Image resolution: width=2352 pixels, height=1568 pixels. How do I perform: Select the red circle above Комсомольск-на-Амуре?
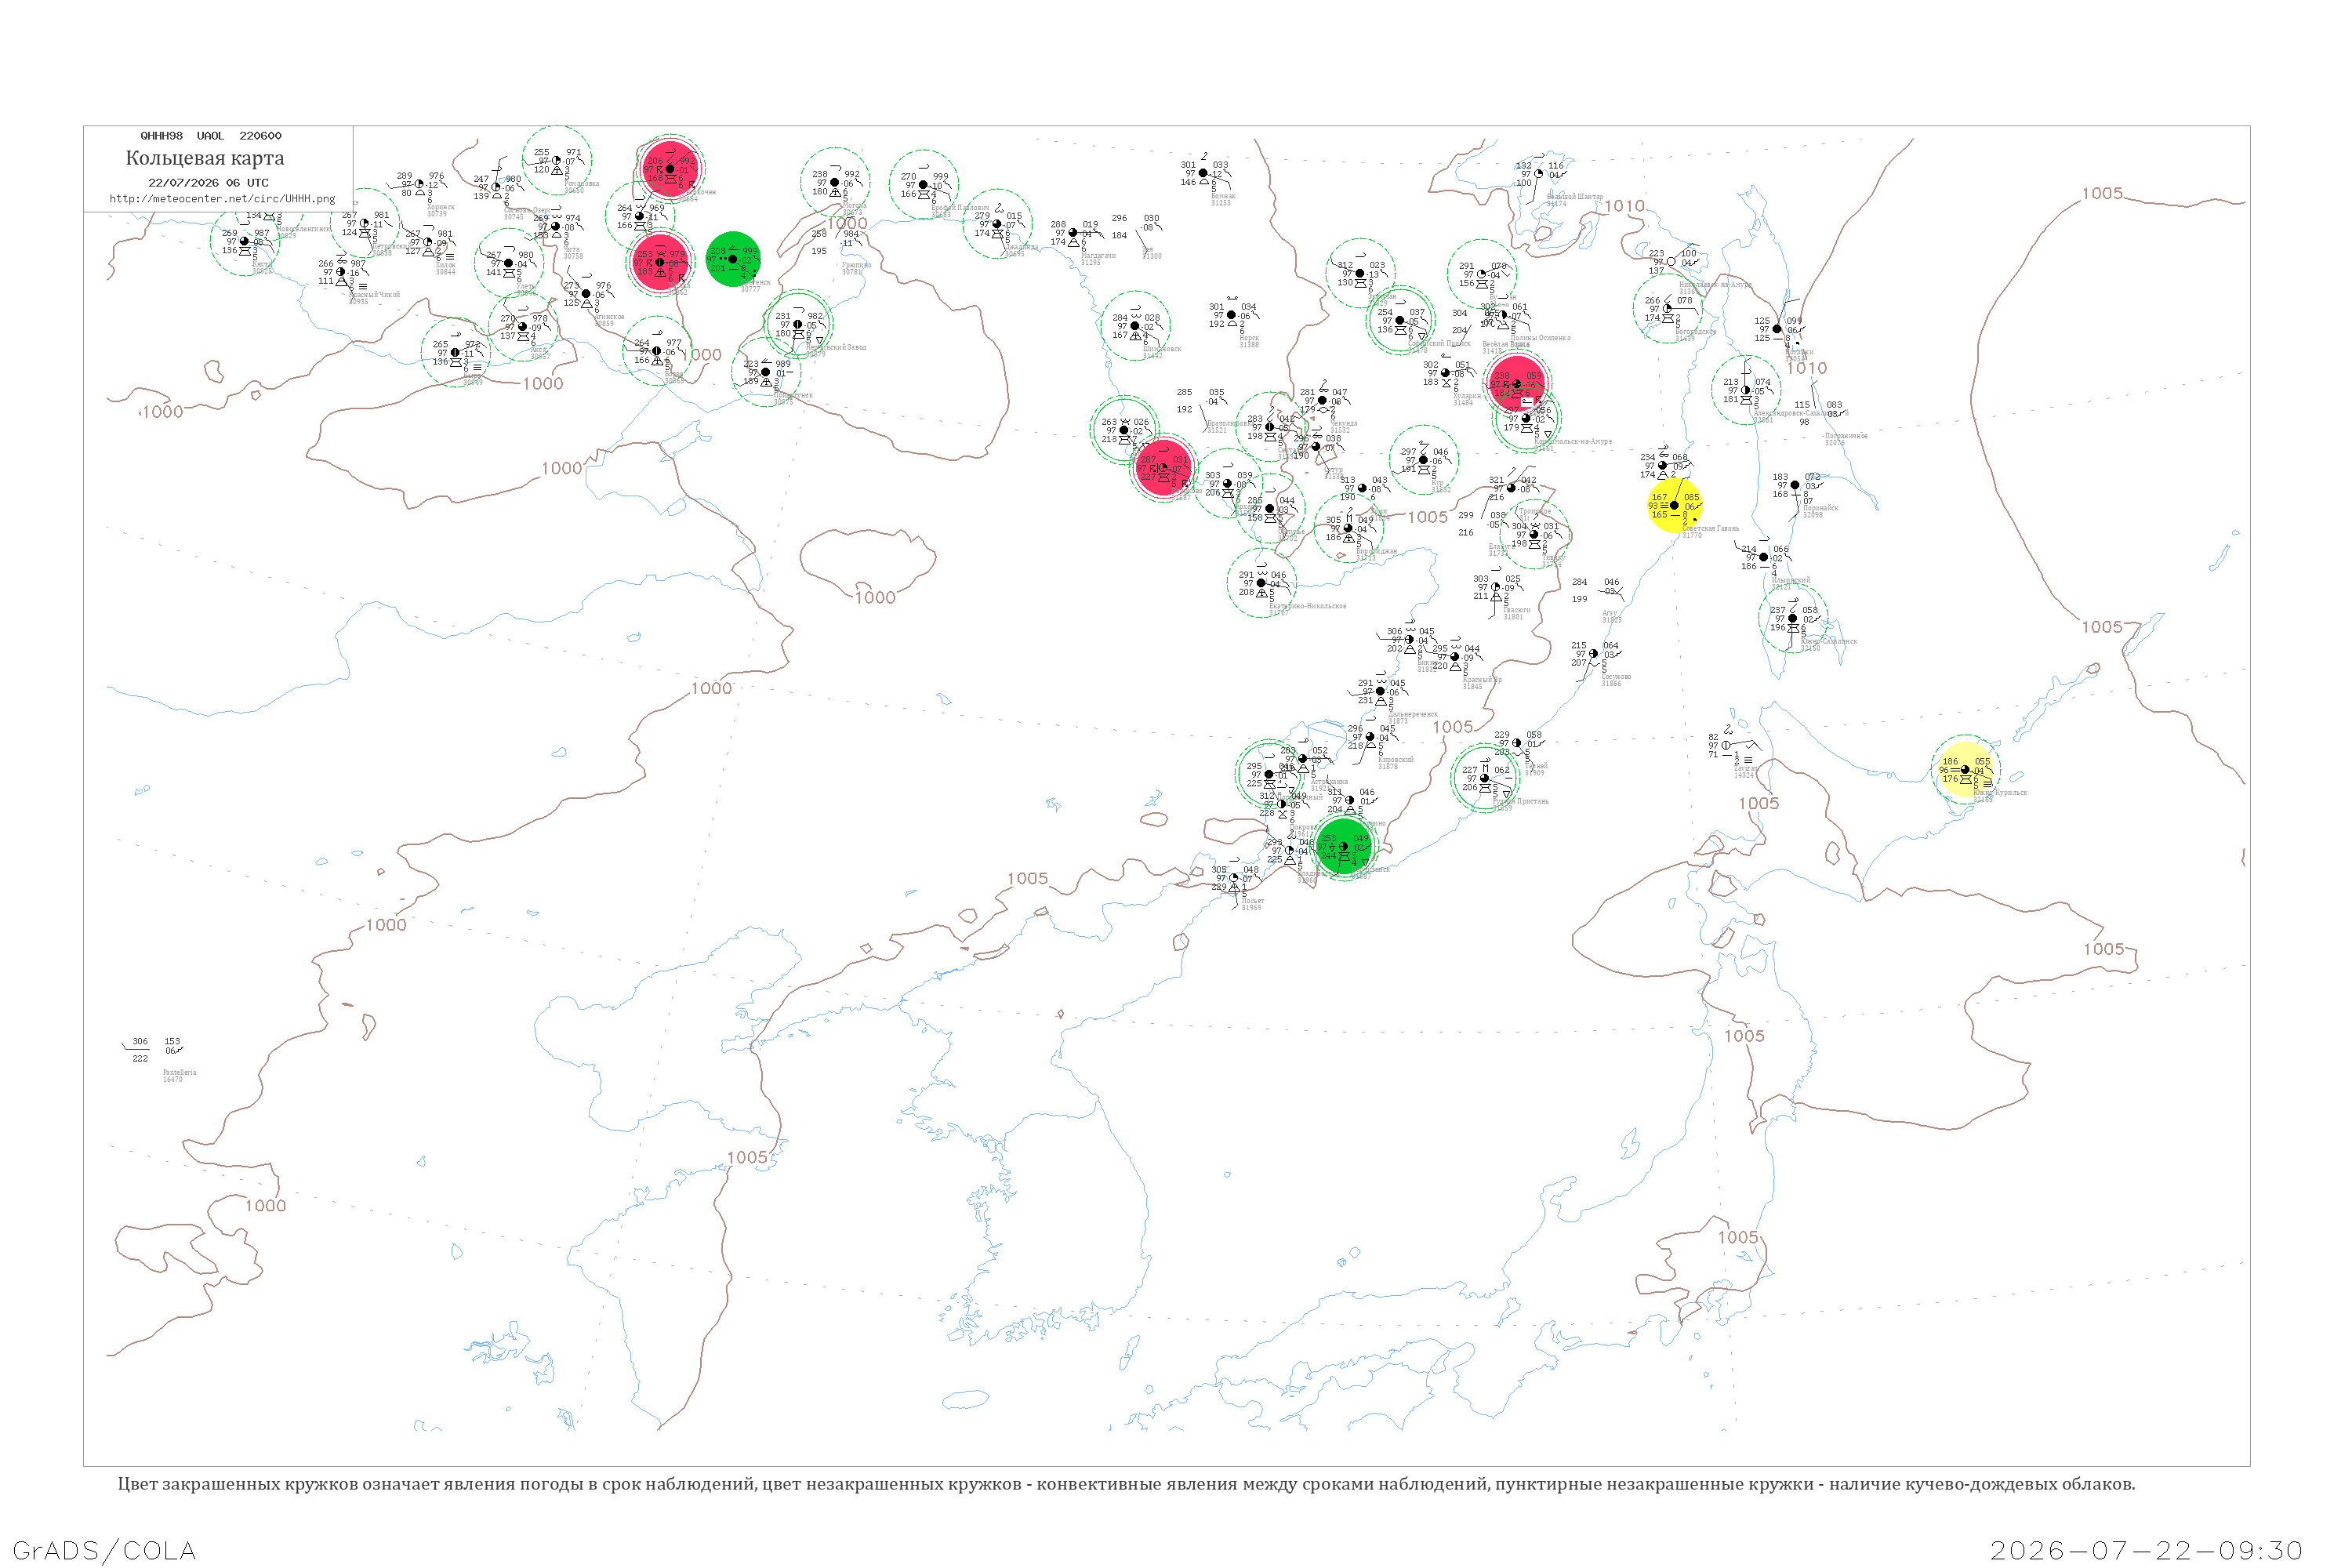(x=1517, y=384)
